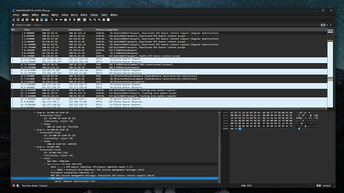The height and width of the screenshot is (193, 344).
Task: Open capture options gear icon
Action: [27, 20]
